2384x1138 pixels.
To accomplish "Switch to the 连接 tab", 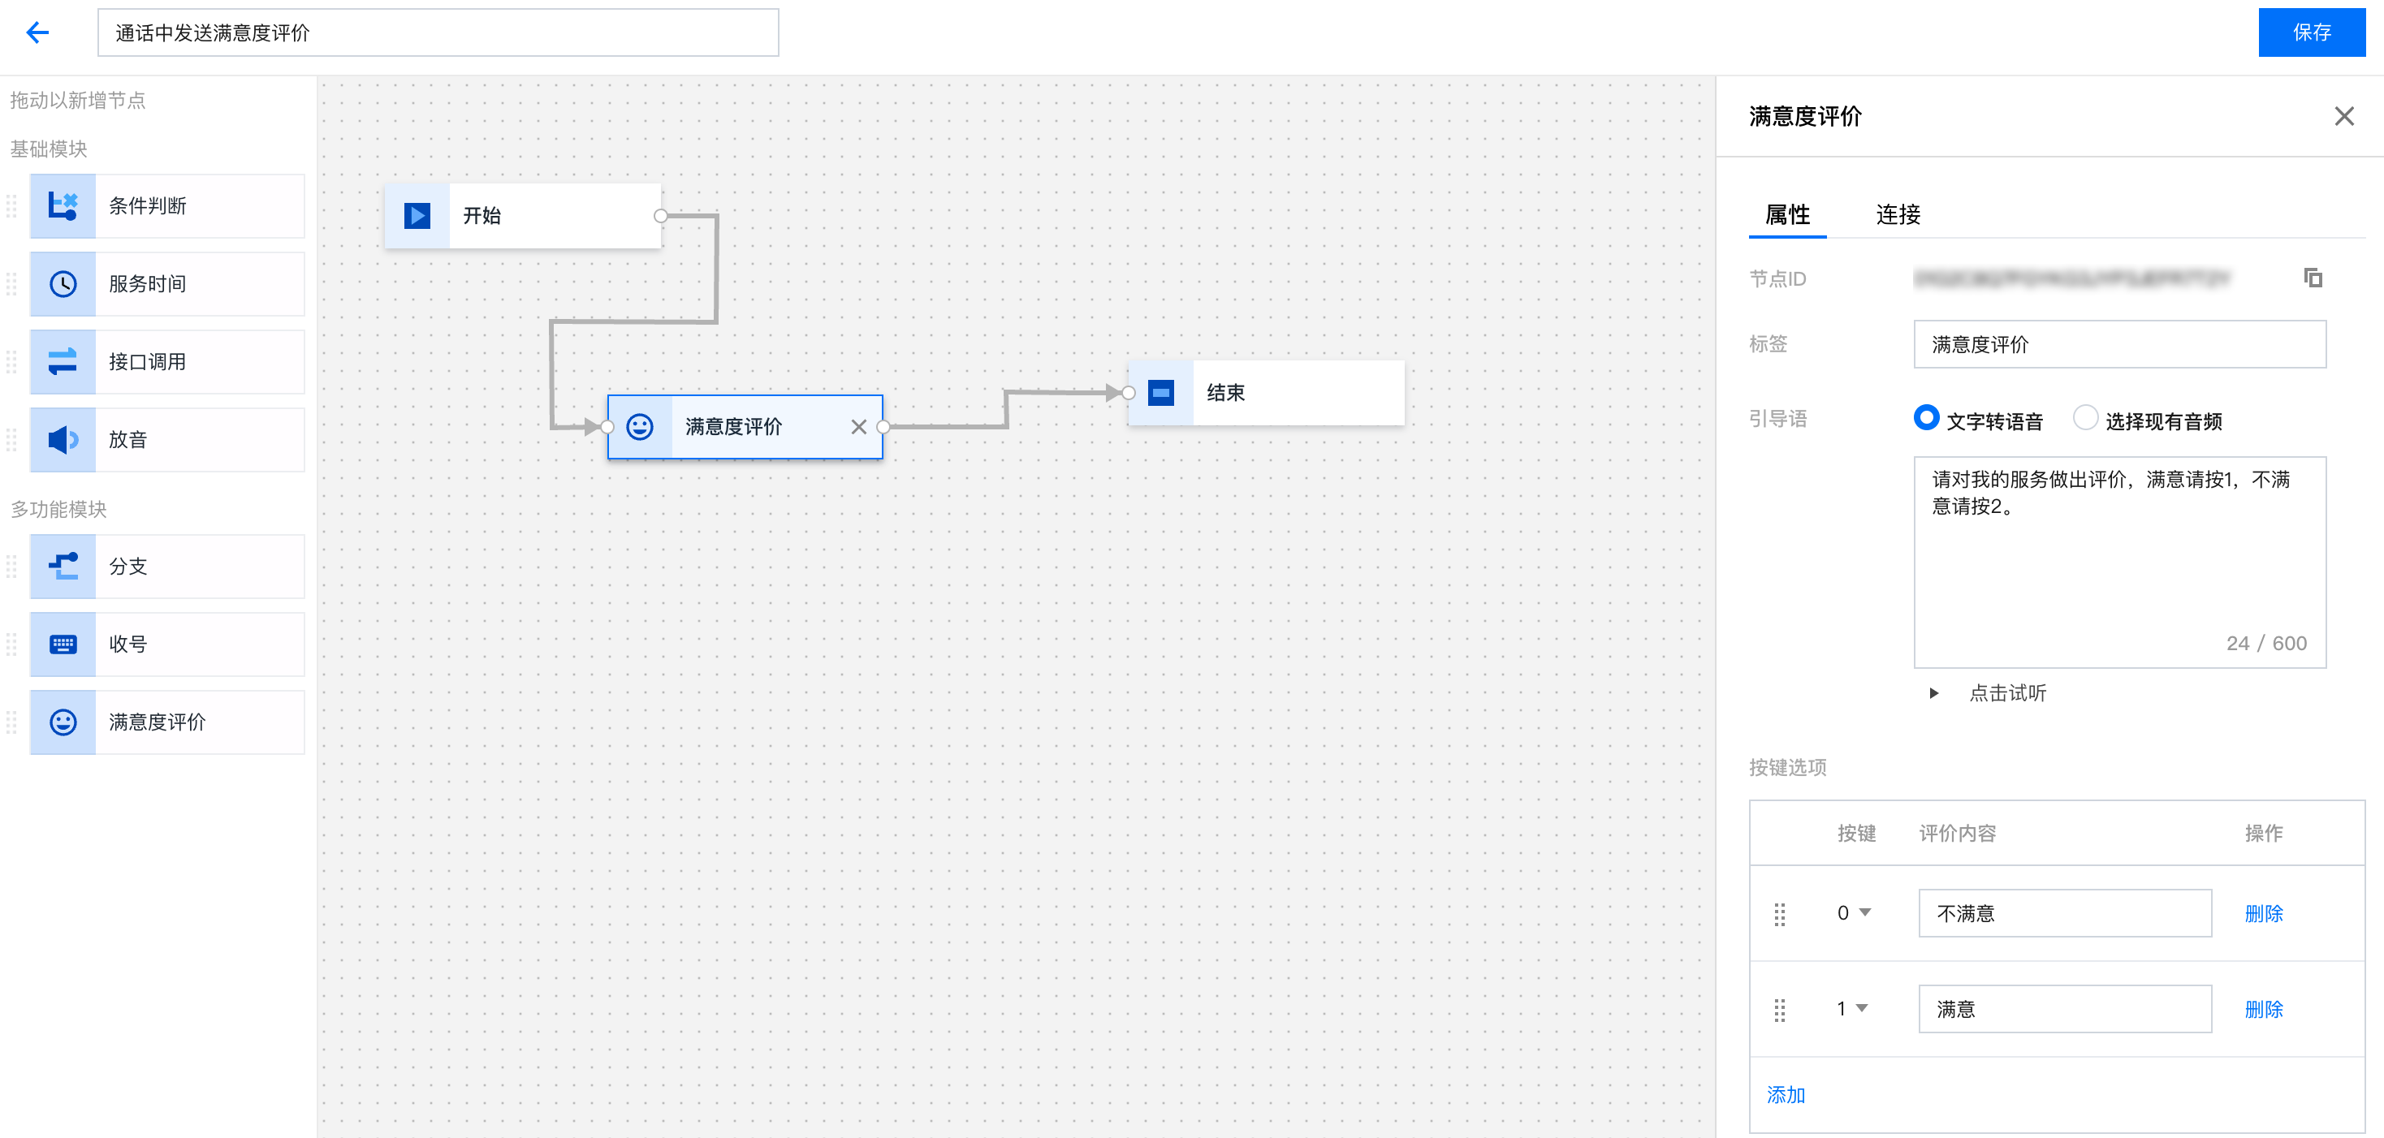I will 1897,214.
